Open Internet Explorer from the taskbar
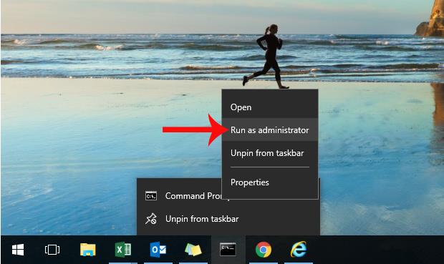The height and width of the screenshot is (264, 444). click(299, 249)
